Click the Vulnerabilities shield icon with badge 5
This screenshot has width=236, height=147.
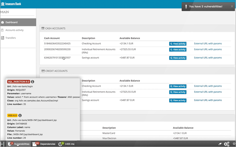(x=10, y=144)
